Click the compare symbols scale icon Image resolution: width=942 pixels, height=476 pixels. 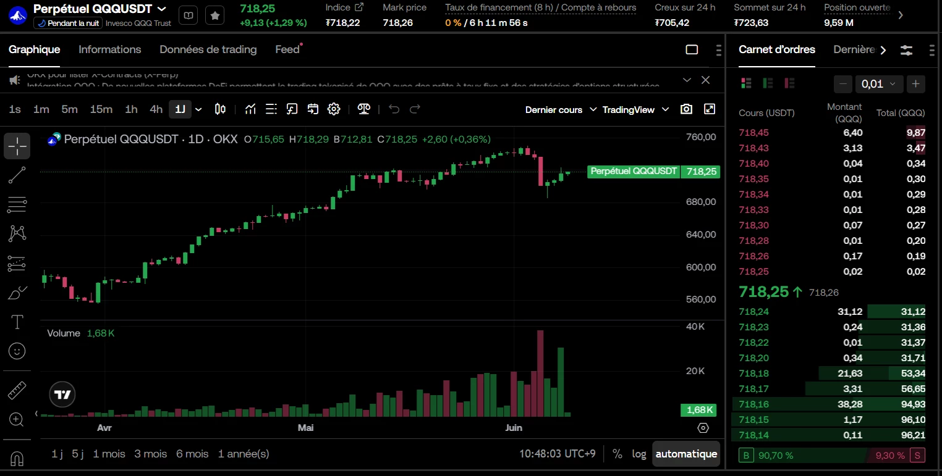coord(364,109)
